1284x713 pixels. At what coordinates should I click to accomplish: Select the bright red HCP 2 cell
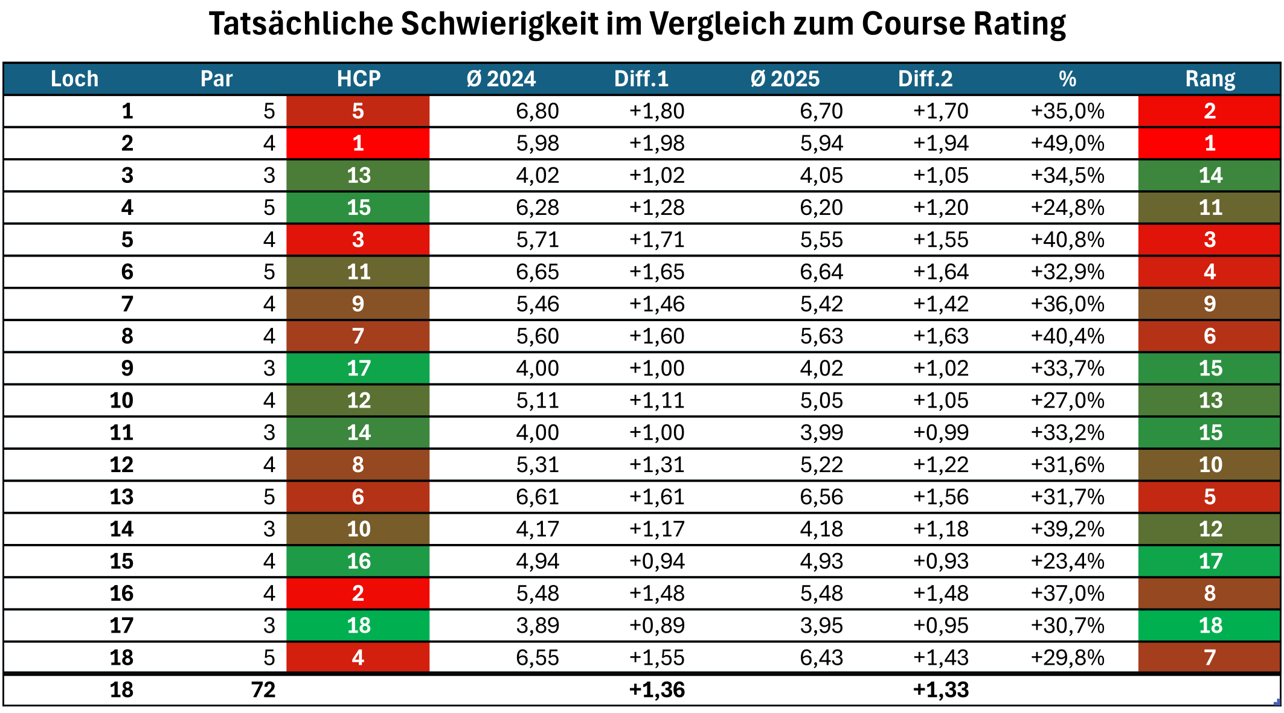358,593
